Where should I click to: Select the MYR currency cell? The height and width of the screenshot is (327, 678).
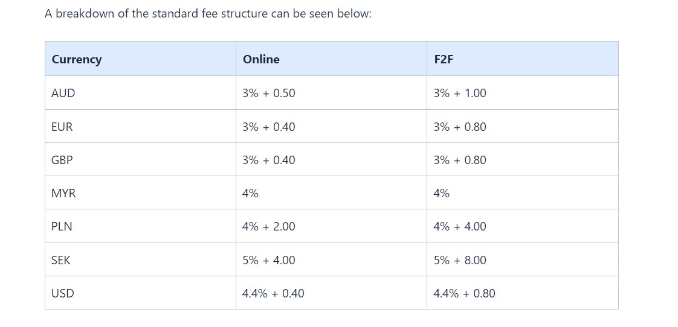click(x=141, y=193)
